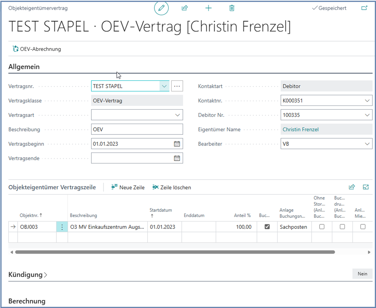Screen dimensions: 376x308
Task: Toggle the Anl... Mie... checkbox in OBJ003 row
Action: click(362, 227)
